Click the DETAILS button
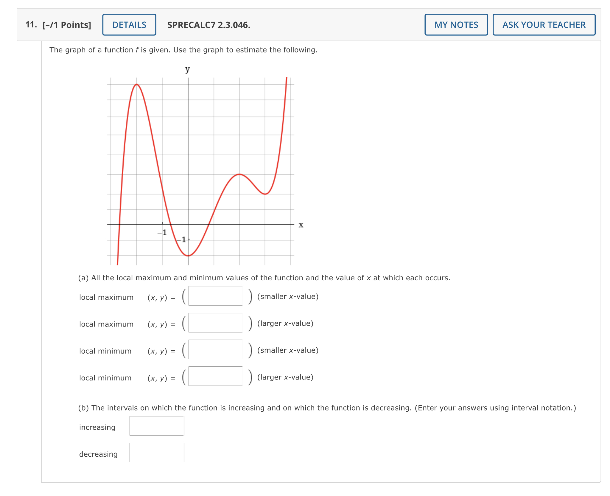610x496 pixels. tap(129, 25)
